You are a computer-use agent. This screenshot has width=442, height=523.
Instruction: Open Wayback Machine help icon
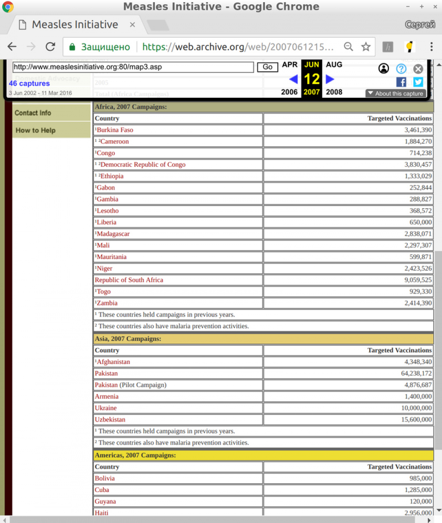tap(401, 69)
